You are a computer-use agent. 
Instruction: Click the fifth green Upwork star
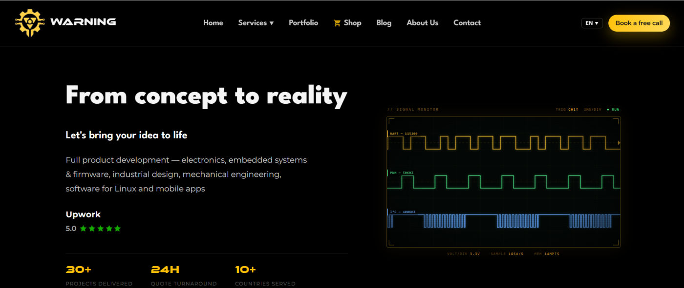117,228
